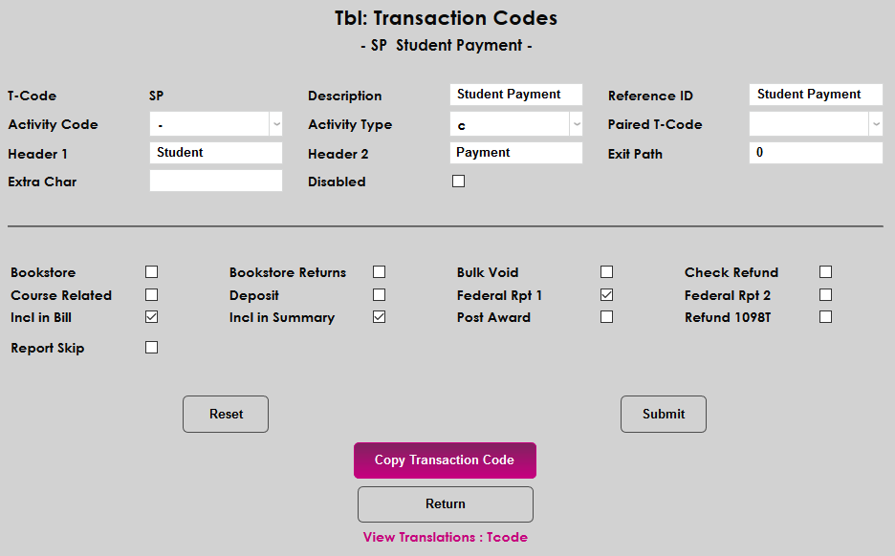Enable the Bookstore checkbox
The height and width of the screenshot is (556, 895).
151,272
